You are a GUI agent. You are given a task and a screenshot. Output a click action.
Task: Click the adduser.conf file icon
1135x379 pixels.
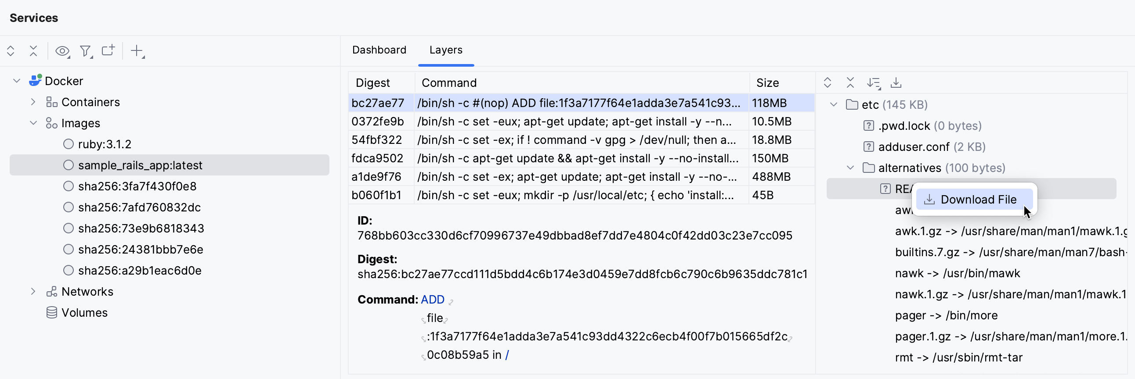point(868,147)
